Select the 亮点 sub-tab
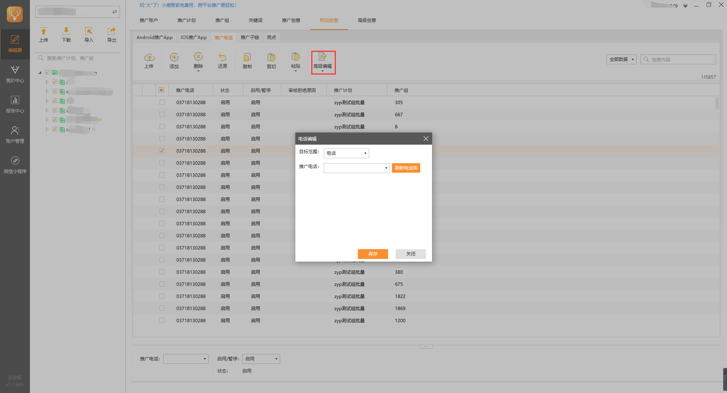This screenshot has height=393, width=727. point(271,37)
